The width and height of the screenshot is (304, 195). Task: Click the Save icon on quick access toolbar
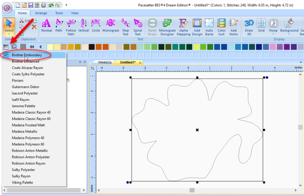[31, 5]
